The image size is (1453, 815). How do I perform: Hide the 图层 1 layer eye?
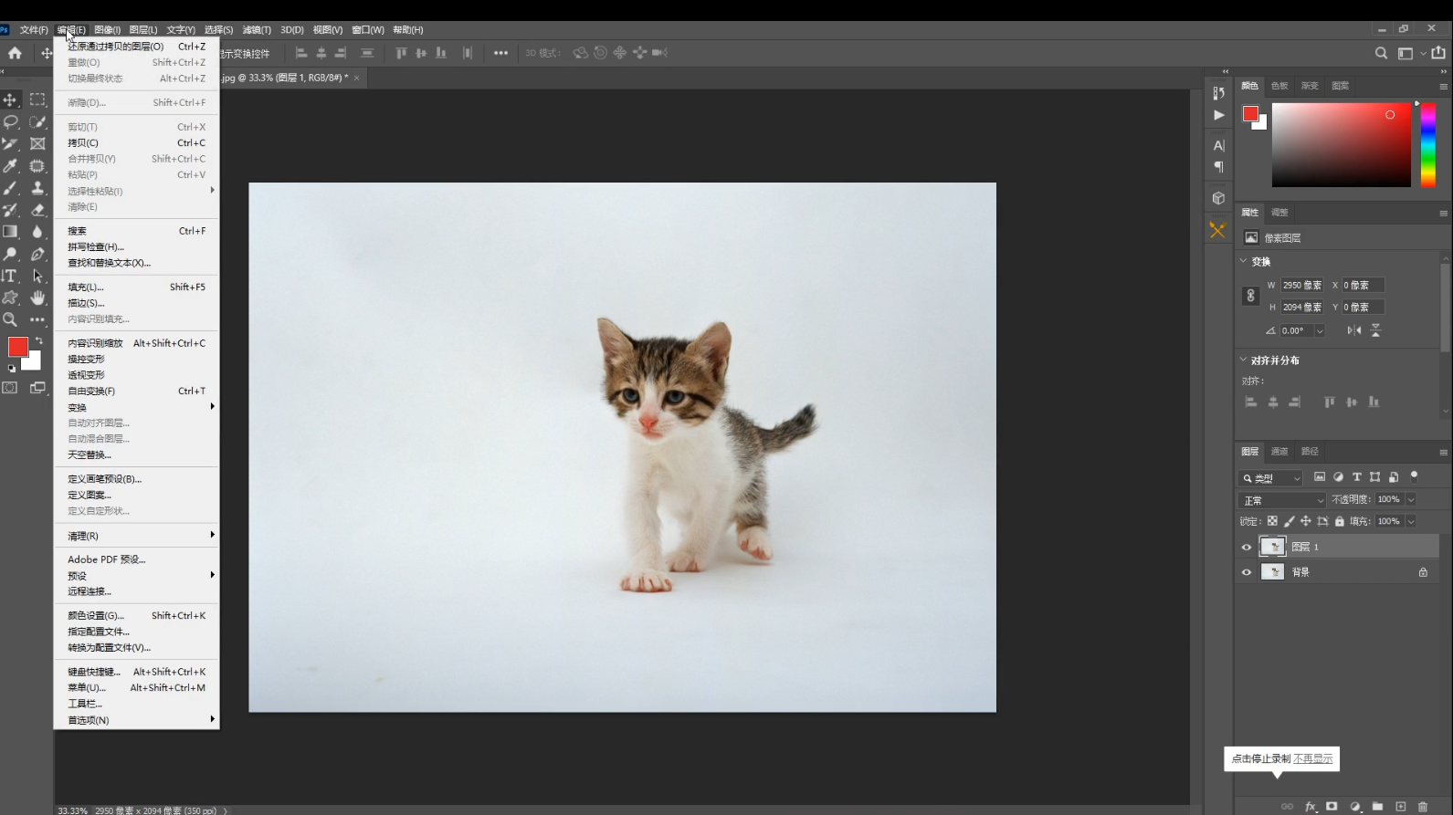click(x=1247, y=547)
